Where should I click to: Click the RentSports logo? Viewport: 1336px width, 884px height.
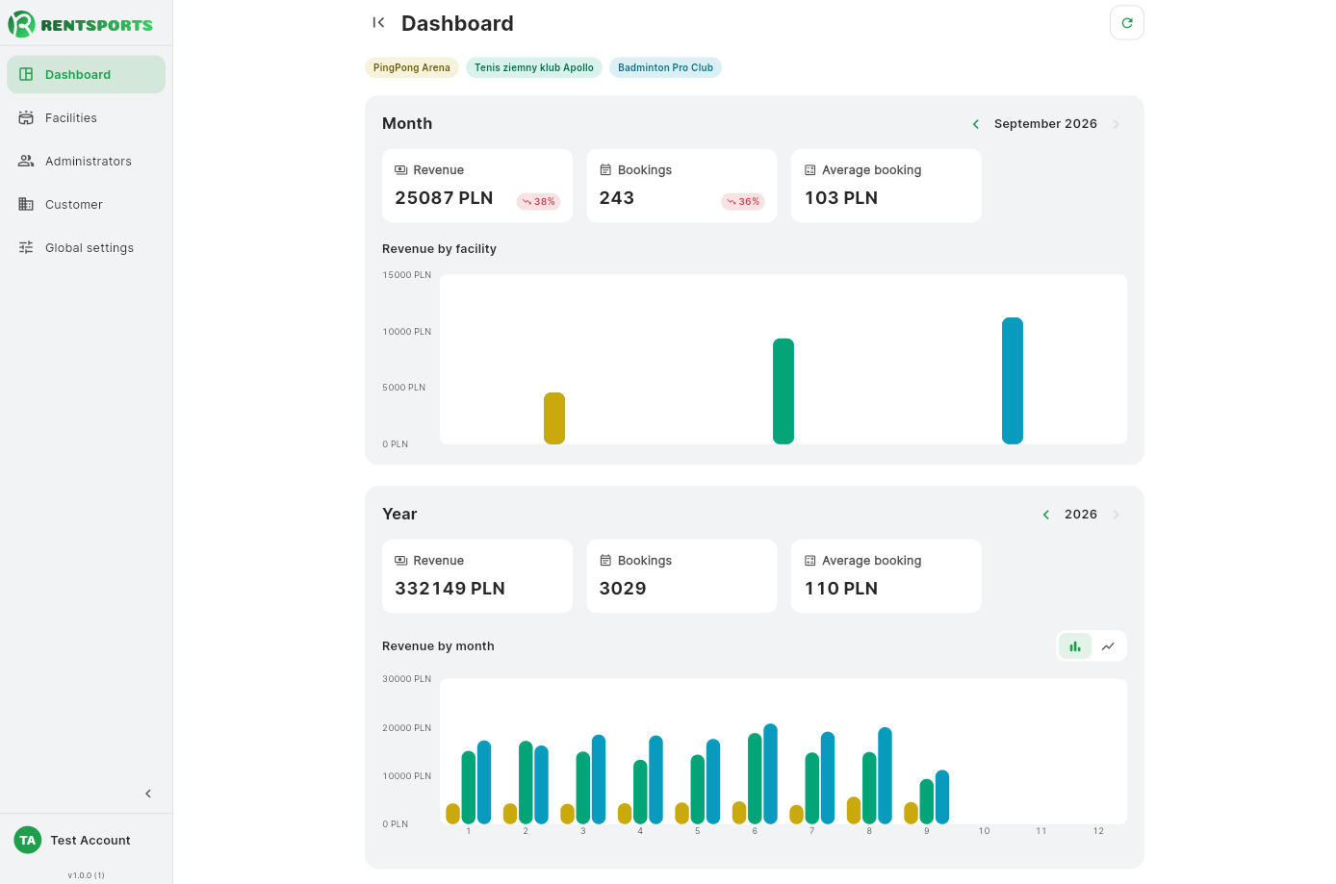[x=81, y=24]
